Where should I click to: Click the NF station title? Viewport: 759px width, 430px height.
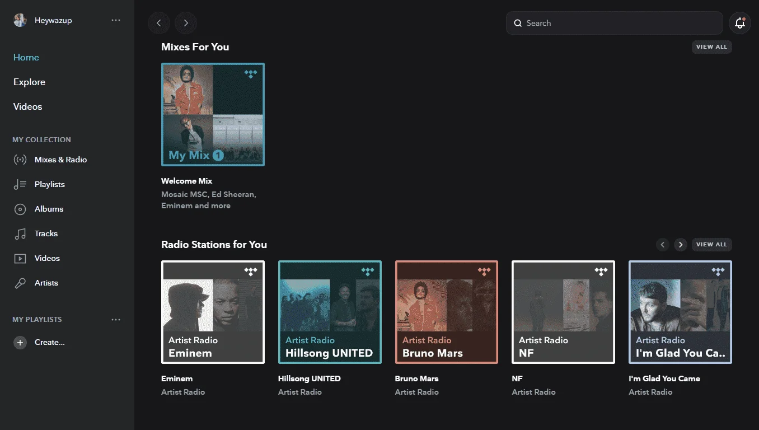coord(517,378)
